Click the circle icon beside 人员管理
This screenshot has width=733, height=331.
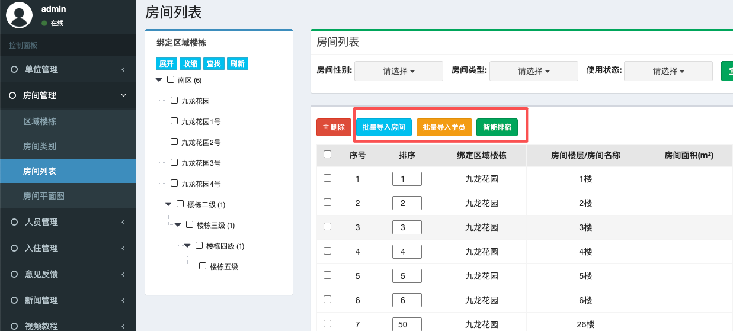pyautogui.click(x=14, y=222)
